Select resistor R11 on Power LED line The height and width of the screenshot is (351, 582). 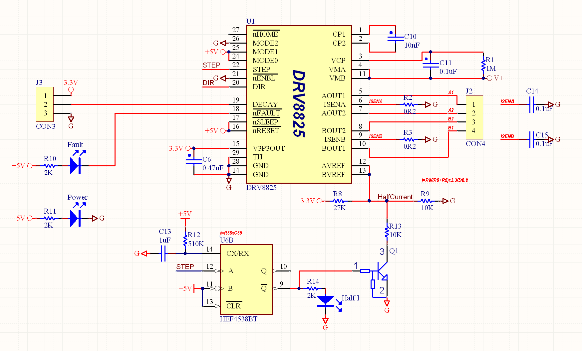[x=49, y=218]
